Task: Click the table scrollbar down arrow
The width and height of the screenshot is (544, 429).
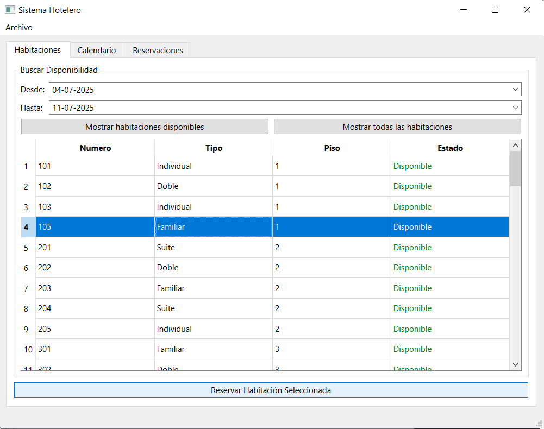Action: (515, 364)
